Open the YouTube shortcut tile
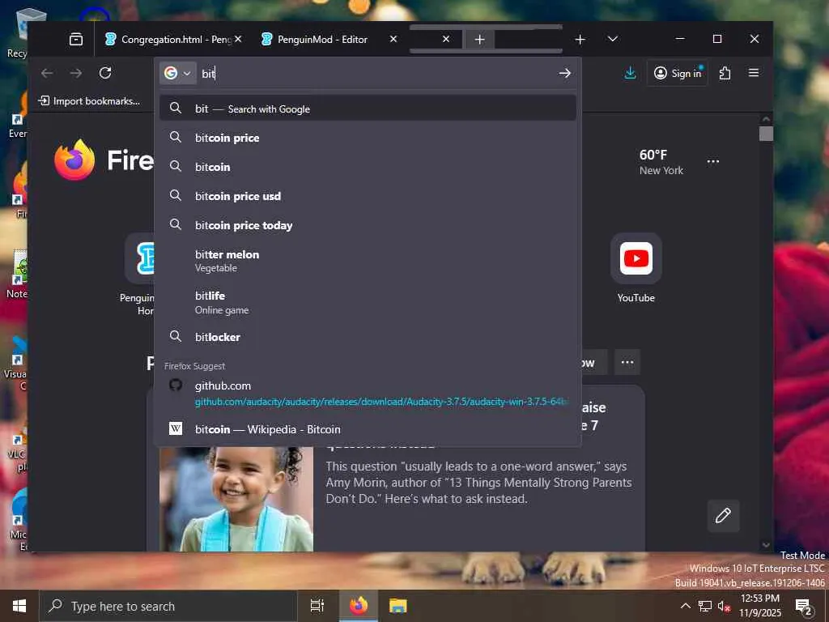The image size is (829, 622). pyautogui.click(x=636, y=269)
